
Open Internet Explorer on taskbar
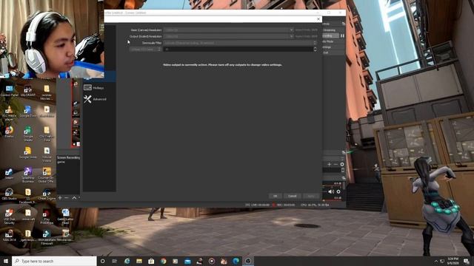[127, 261]
